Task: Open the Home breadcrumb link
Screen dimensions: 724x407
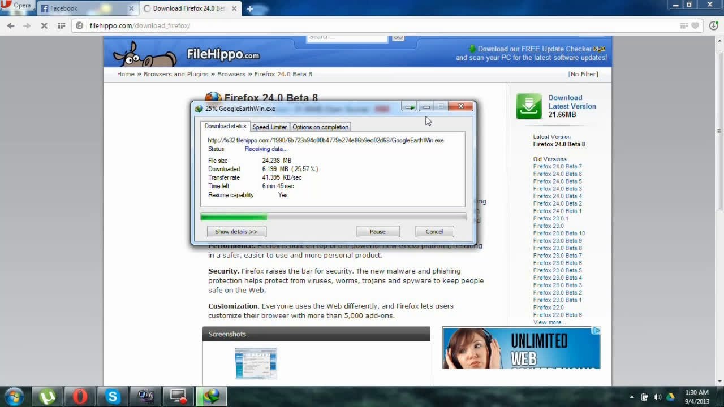Action: click(126, 74)
